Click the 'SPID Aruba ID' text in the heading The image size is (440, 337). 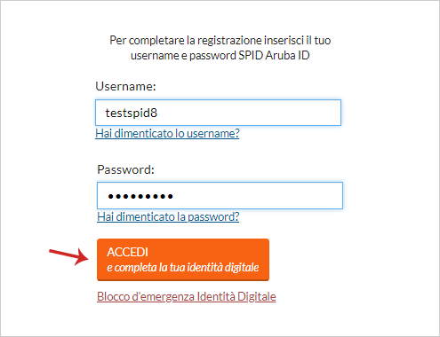point(274,56)
